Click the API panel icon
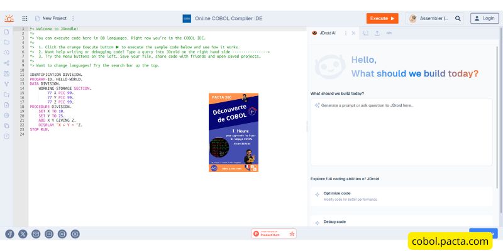Image resolution: width=503 pixels, height=251 pixels. tap(389, 33)
